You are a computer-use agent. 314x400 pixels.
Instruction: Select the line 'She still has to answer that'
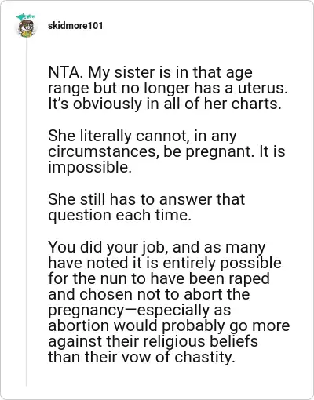(146, 199)
